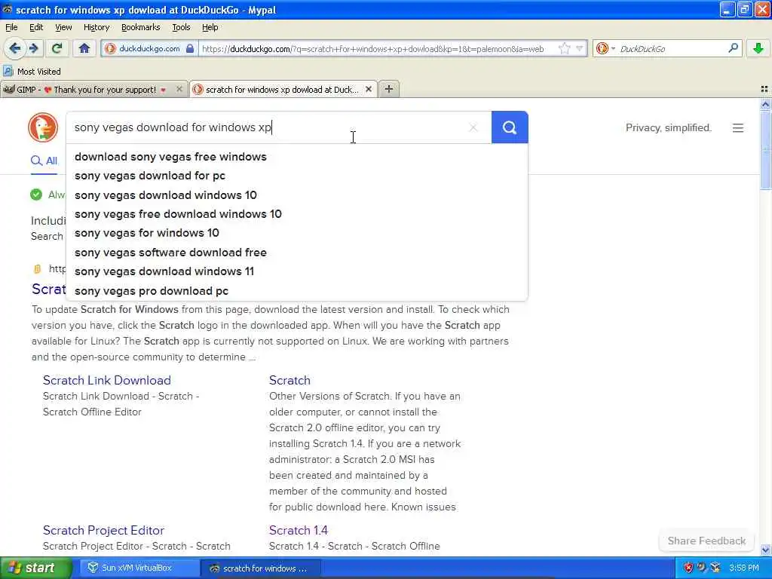Choose suggestion sony vegas free download windows 10
Viewport: 772px width, 579px height.
tap(297, 214)
